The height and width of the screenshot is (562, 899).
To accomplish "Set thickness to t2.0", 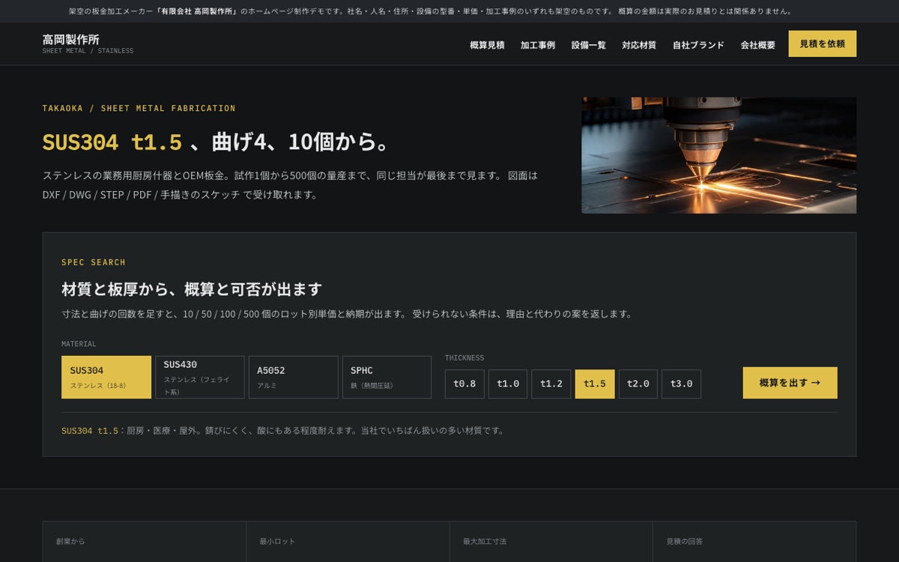I will (x=638, y=384).
